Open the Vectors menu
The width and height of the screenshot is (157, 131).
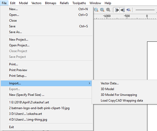[x=36, y=3]
